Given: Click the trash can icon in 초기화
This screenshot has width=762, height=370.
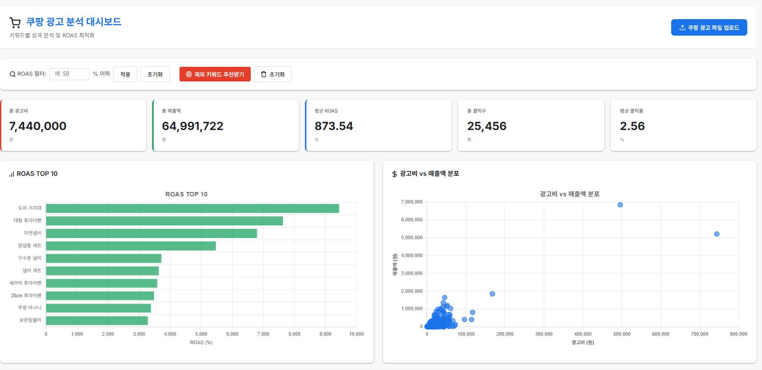Looking at the screenshot, I should [x=264, y=74].
